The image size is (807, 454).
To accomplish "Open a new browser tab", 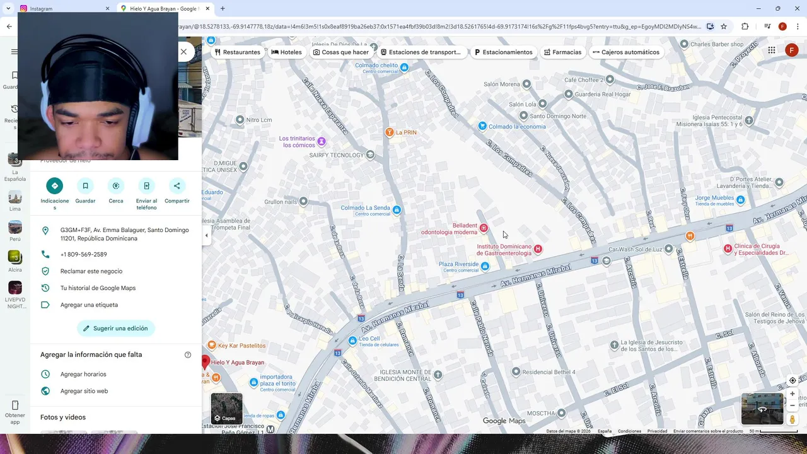I will (223, 8).
